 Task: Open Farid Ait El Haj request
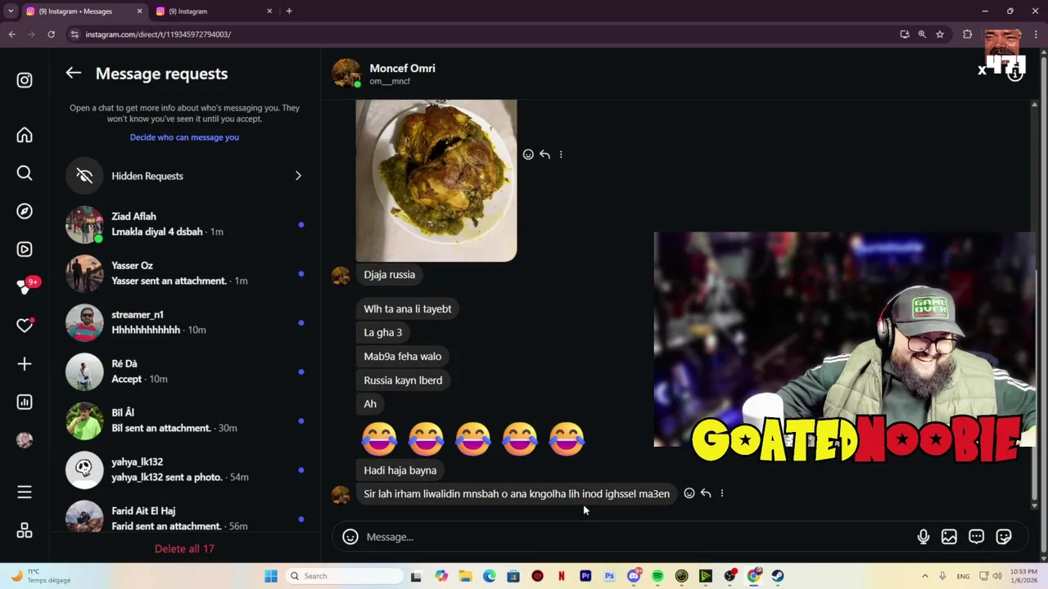184,515
